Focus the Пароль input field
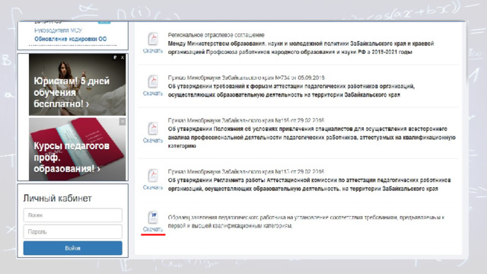Viewport: 487px width, 274px height. pyautogui.click(x=73, y=231)
